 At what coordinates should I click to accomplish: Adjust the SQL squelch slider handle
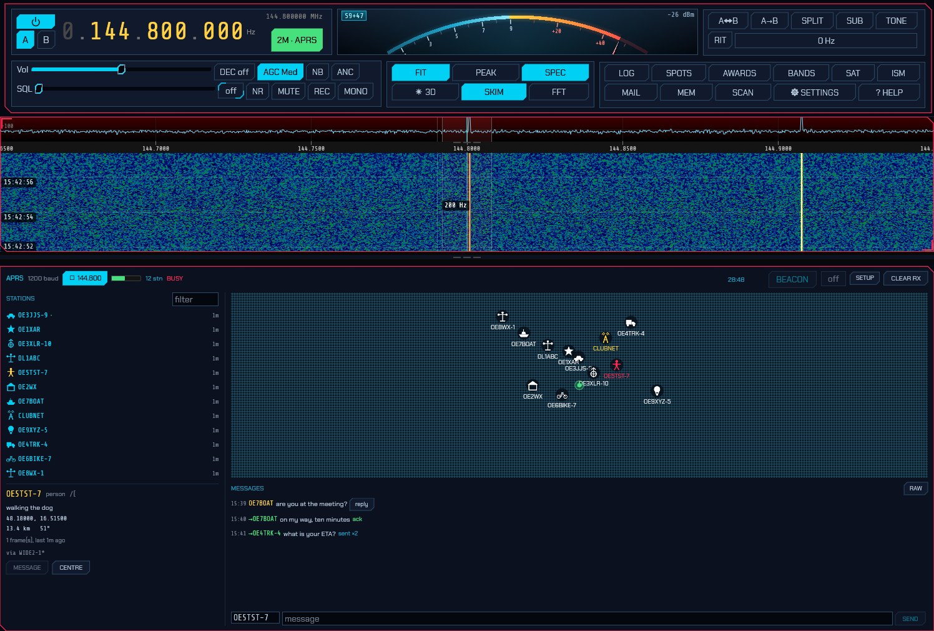coord(39,89)
